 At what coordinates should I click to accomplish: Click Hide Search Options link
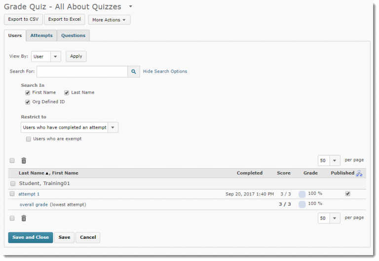coord(165,72)
